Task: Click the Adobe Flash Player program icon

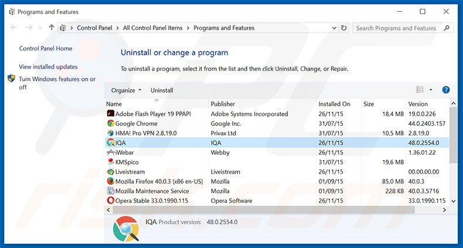Action: (x=110, y=114)
